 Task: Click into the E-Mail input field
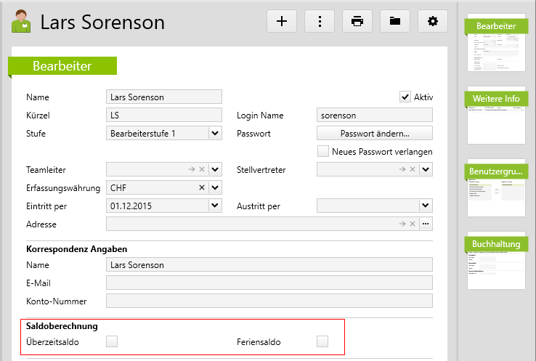269,283
